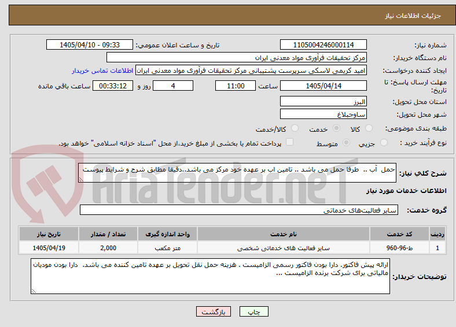Toggle the اسناد خزانه اسلامی payment checkbox
Screen dimensions: 456x327
[x=290, y=142]
